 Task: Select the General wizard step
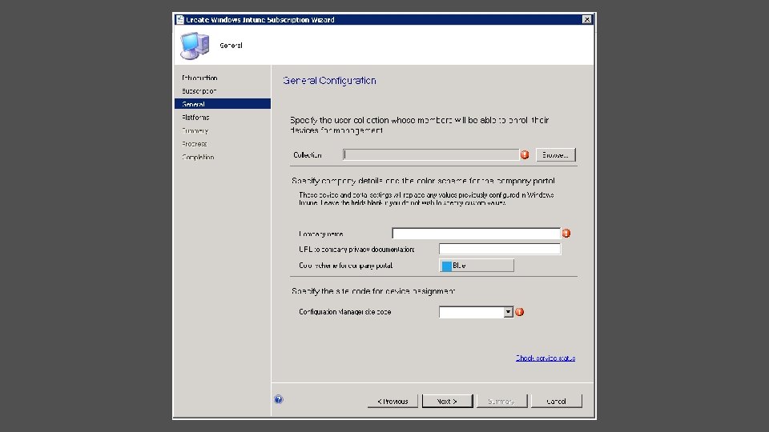222,104
